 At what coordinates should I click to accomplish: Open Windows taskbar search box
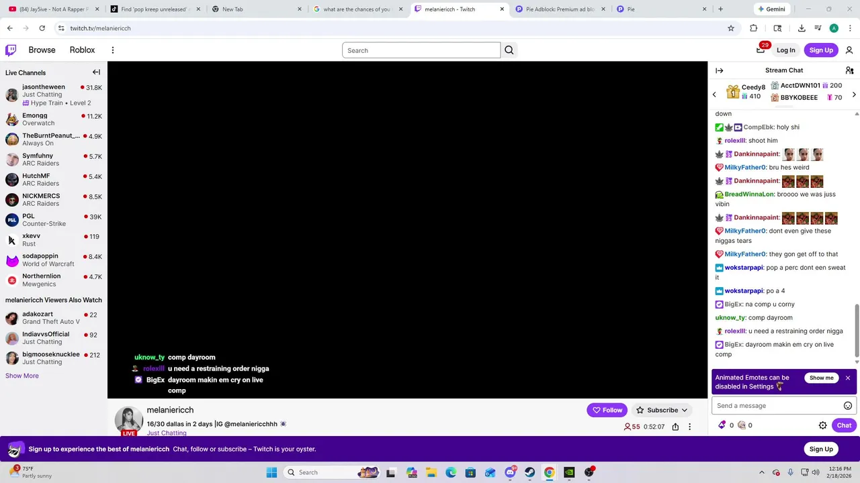coord(331,472)
